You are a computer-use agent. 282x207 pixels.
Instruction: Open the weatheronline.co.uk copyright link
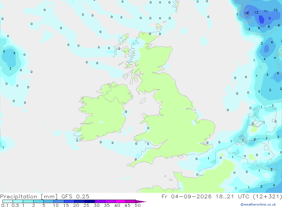coord(258,204)
